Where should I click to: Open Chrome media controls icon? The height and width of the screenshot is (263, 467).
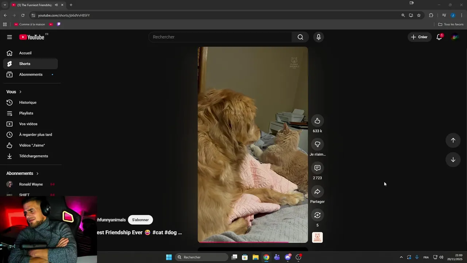(x=444, y=15)
